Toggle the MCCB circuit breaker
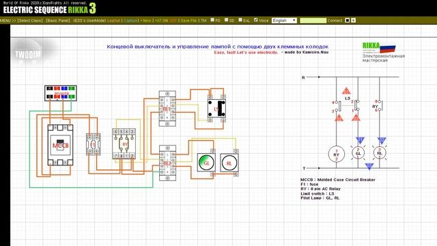The width and height of the screenshot is (437, 246). click(x=61, y=145)
